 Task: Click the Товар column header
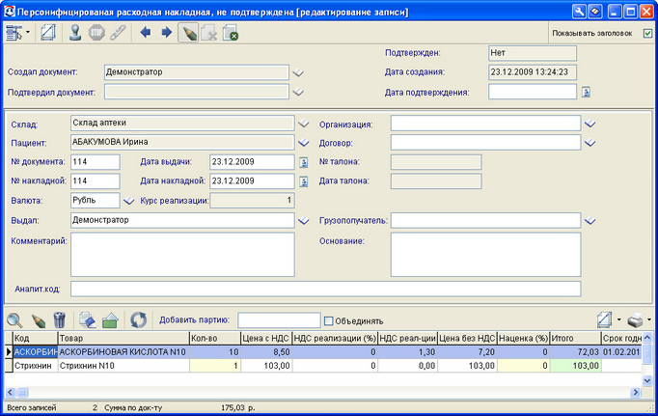[123, 339]
